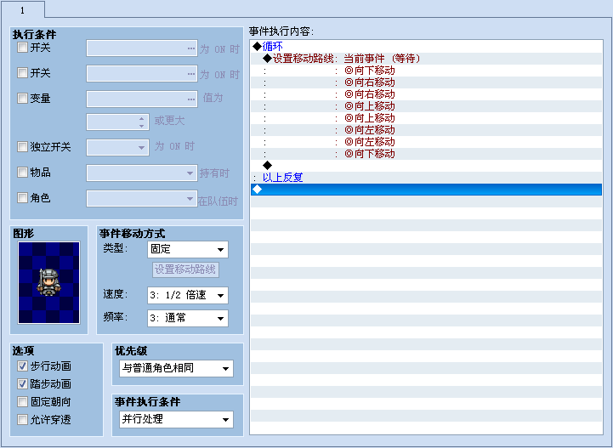This screenshot has width=613, height=448.
Task: Check the 允许穿透 option
Action: pos(22,419)
